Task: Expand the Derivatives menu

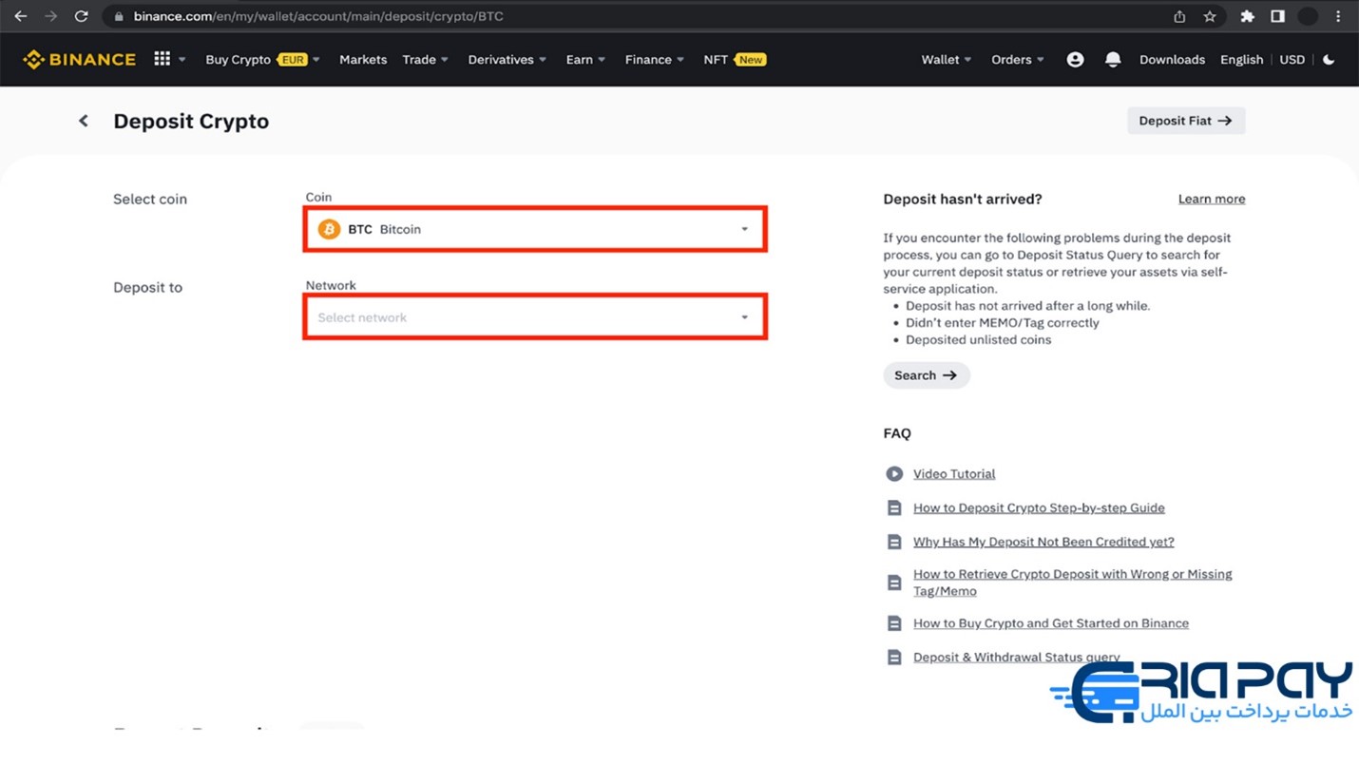Action: [507, 59]
